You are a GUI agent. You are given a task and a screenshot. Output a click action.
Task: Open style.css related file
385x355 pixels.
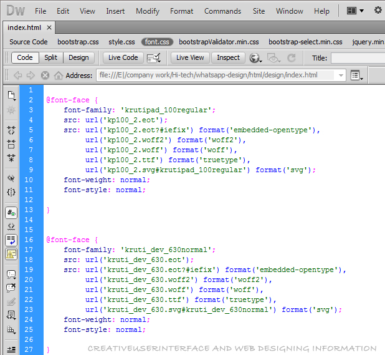121,42
